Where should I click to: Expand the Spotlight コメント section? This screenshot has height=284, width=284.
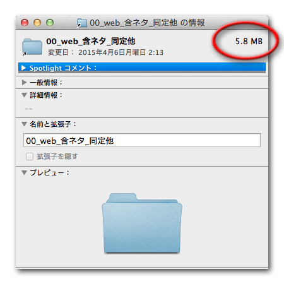(x=24, y=68)
